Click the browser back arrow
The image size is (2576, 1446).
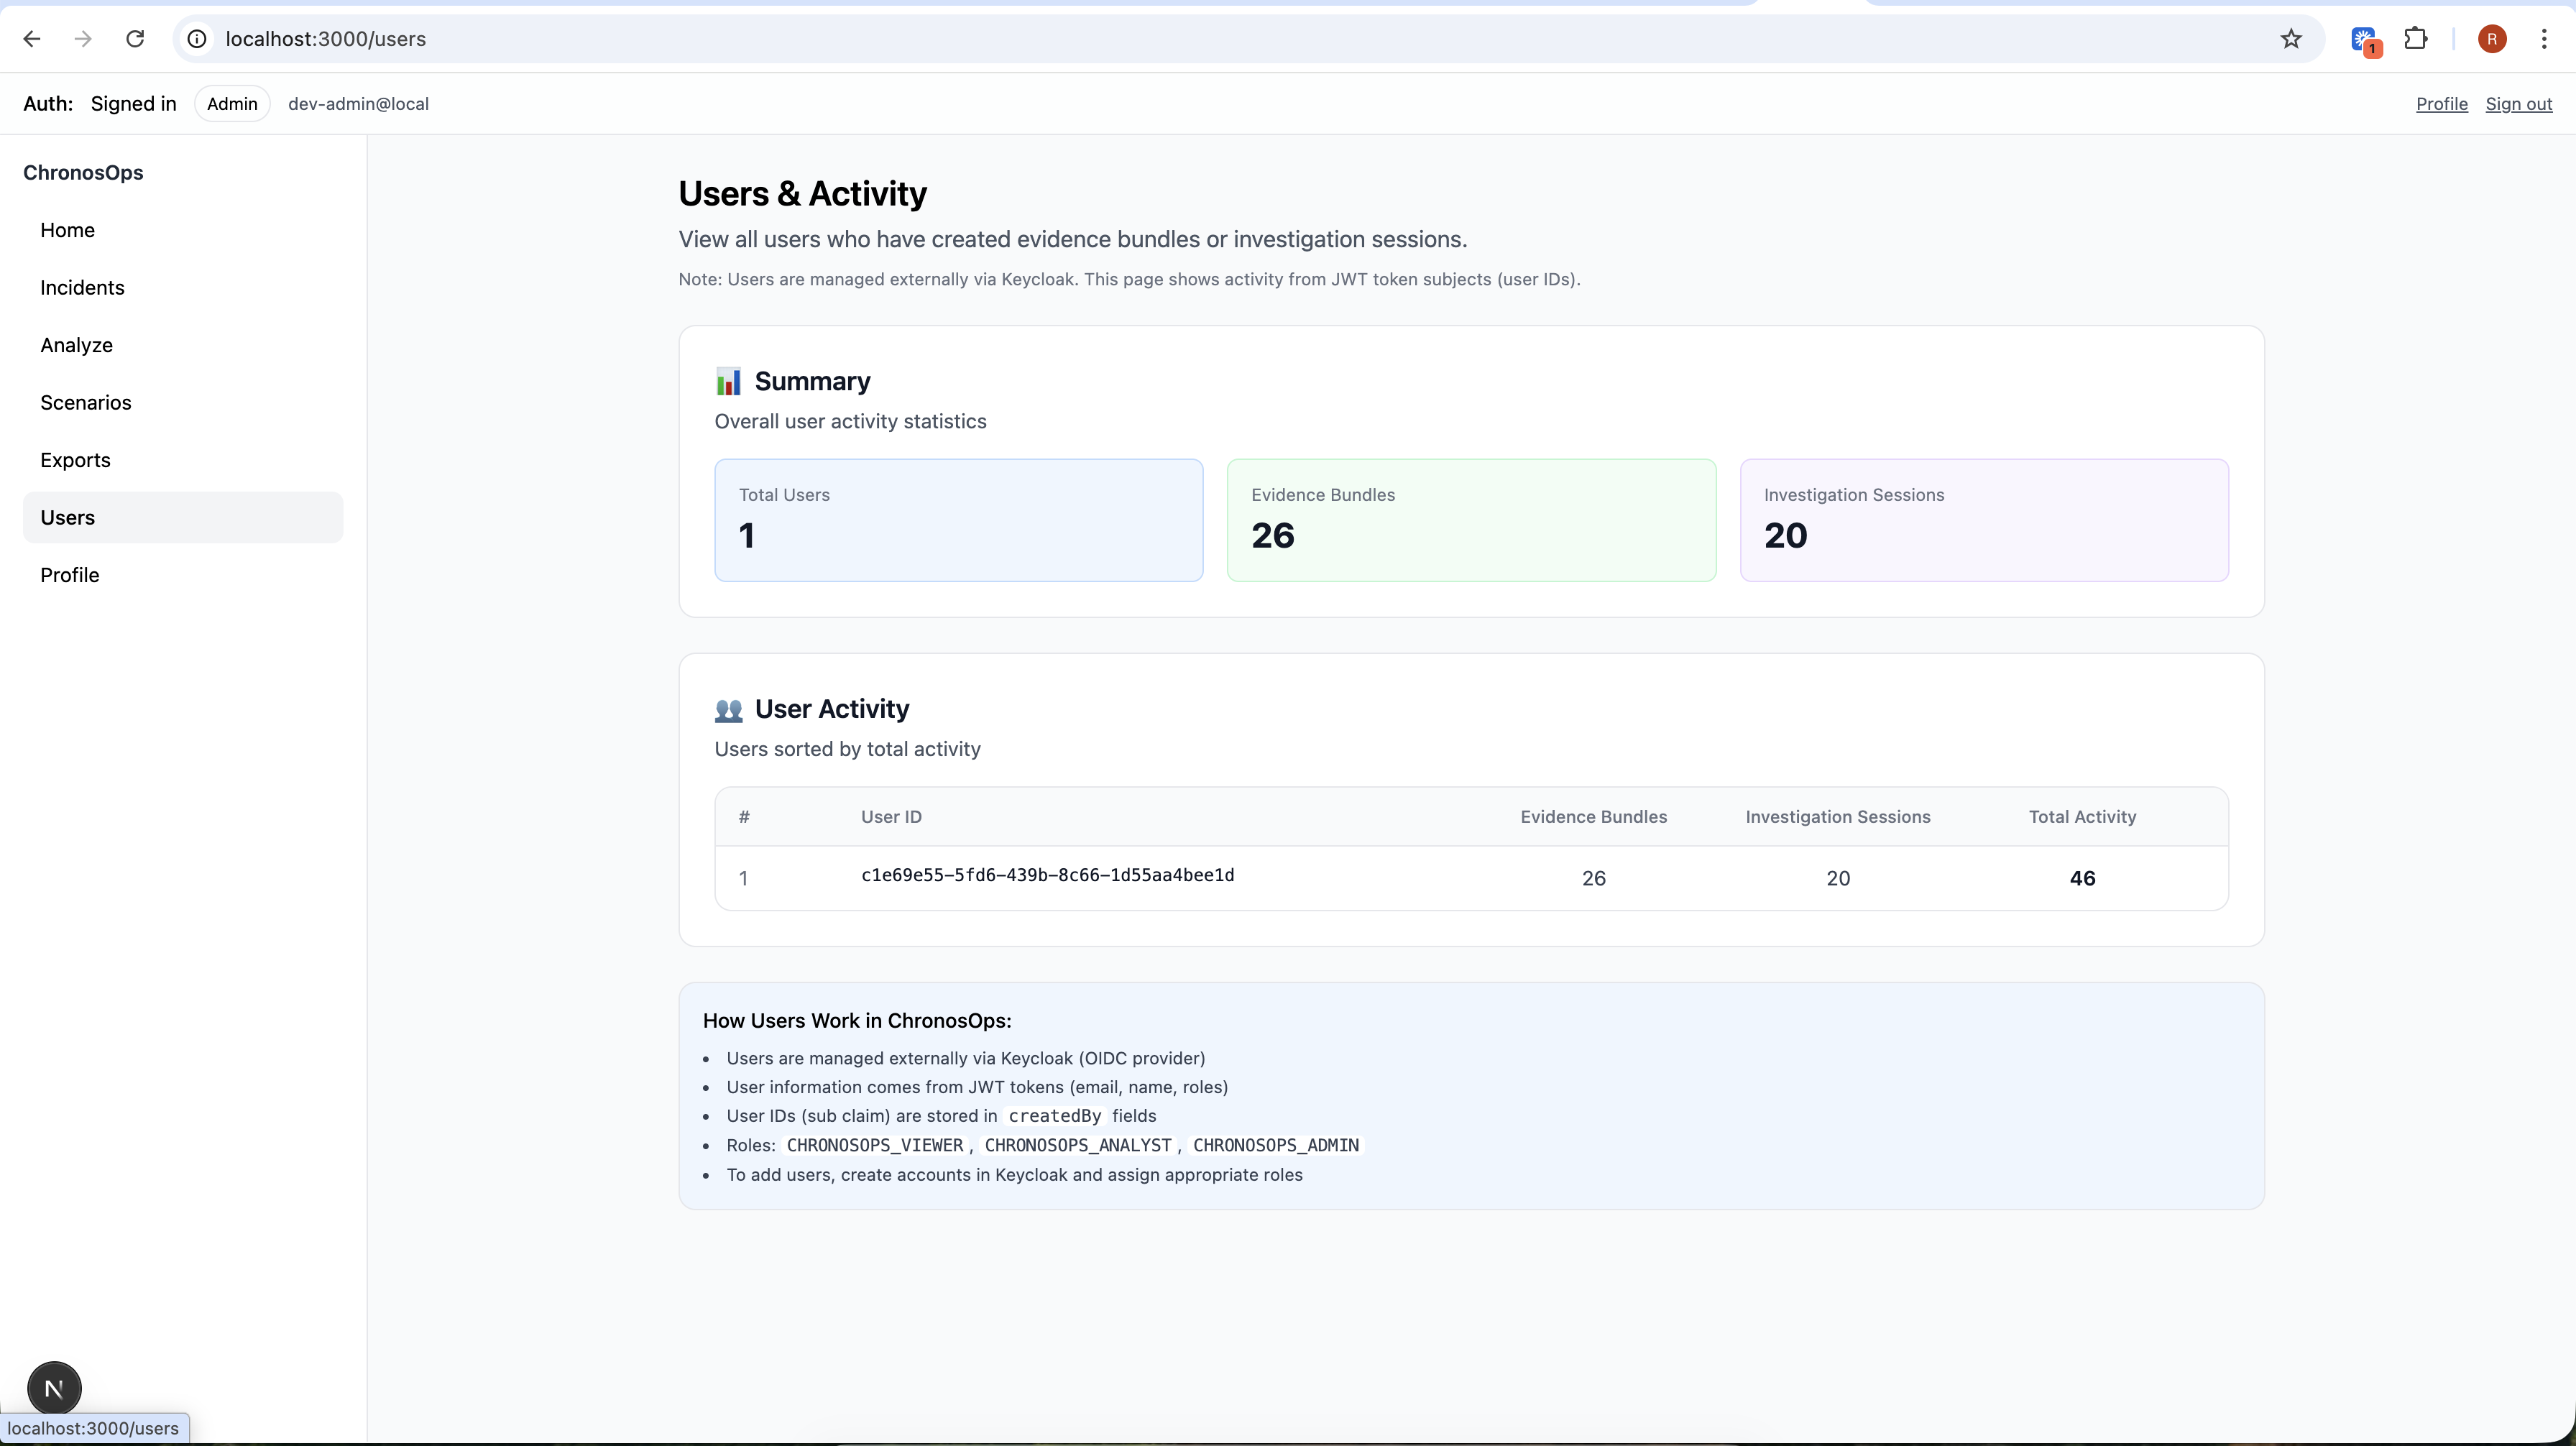(x=32, y=39)
